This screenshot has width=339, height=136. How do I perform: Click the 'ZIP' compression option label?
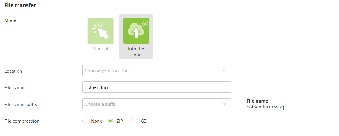pyautogui.click(x=120, y=121)
